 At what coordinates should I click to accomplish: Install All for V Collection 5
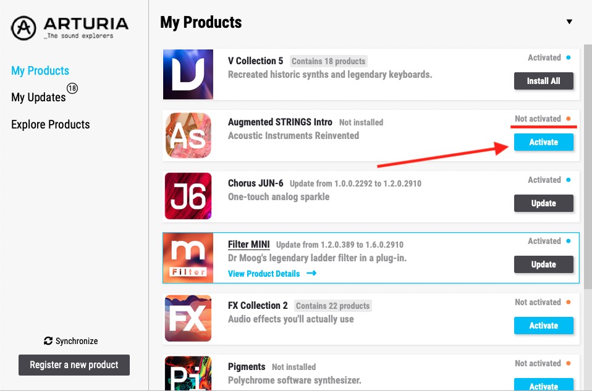pyautogui.click(x=544, y=81)
